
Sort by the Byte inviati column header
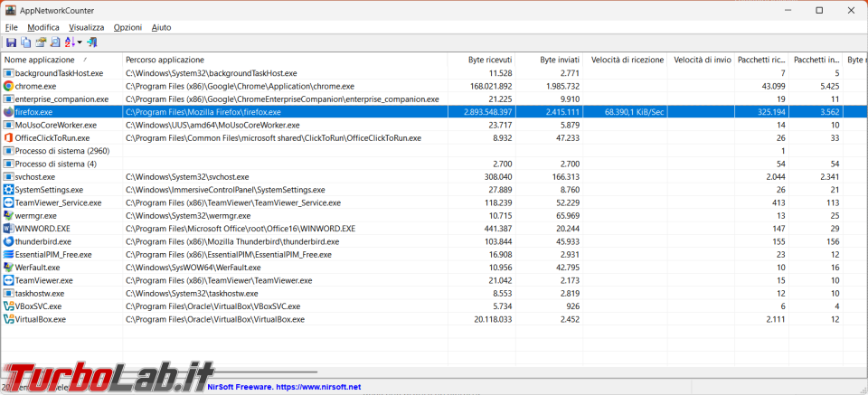(549, 59)
